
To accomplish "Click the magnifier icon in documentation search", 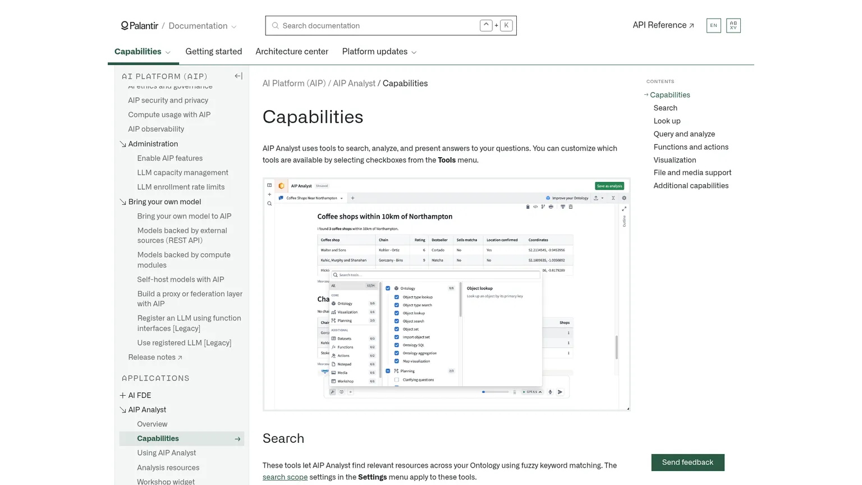I will tap(275, 26).
